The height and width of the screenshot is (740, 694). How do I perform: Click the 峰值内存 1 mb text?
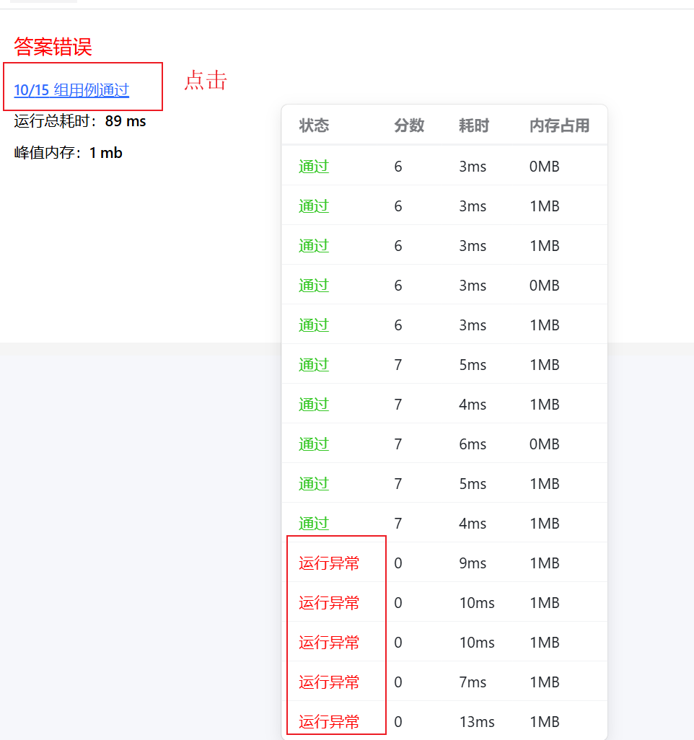69,153
